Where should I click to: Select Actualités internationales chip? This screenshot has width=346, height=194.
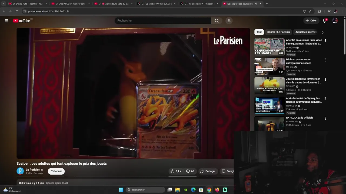(x=305, y=32)
